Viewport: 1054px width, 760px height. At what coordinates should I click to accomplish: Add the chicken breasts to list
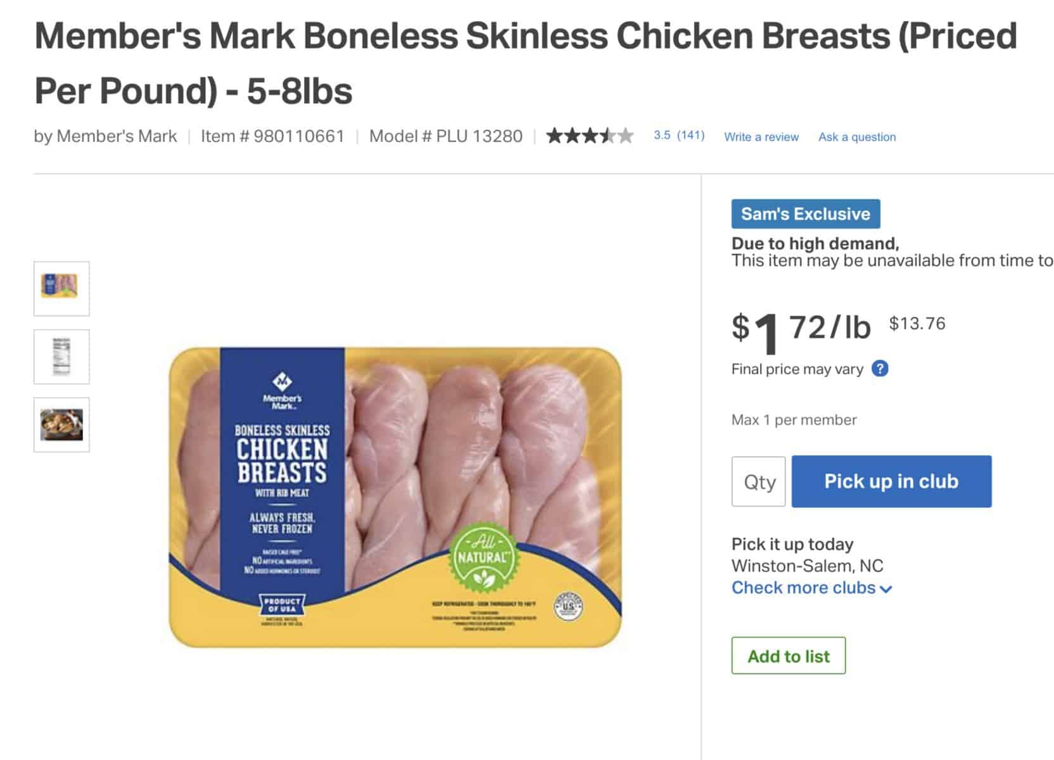click(x=788, y=656)
